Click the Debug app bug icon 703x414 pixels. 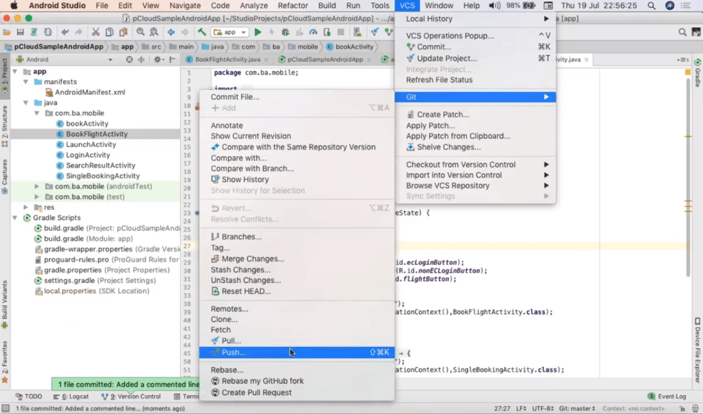[286, 32]
